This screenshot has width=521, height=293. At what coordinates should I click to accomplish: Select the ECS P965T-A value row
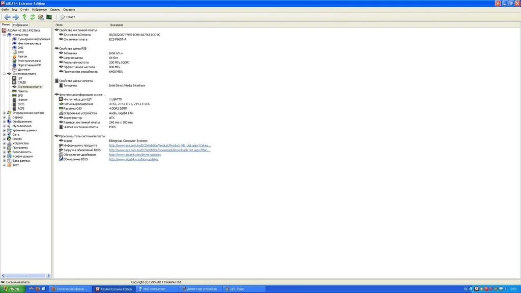[x=118, y=39]
